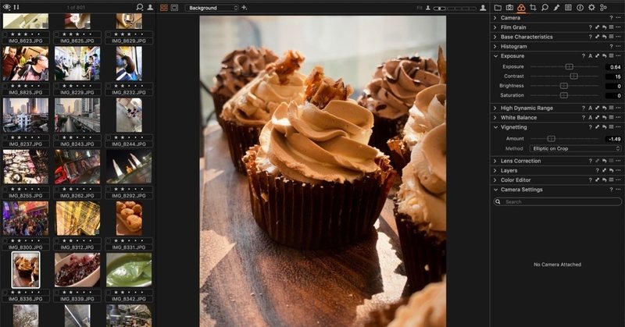Open Camera panel more options ellipsis
The image size is (625, 327).
pos(618,18)
